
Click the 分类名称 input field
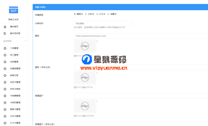[103, 23]
